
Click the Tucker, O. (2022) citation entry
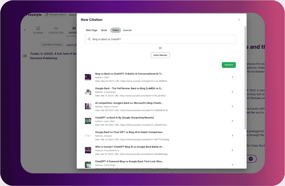pyautogui.click(x=53, y=56)
